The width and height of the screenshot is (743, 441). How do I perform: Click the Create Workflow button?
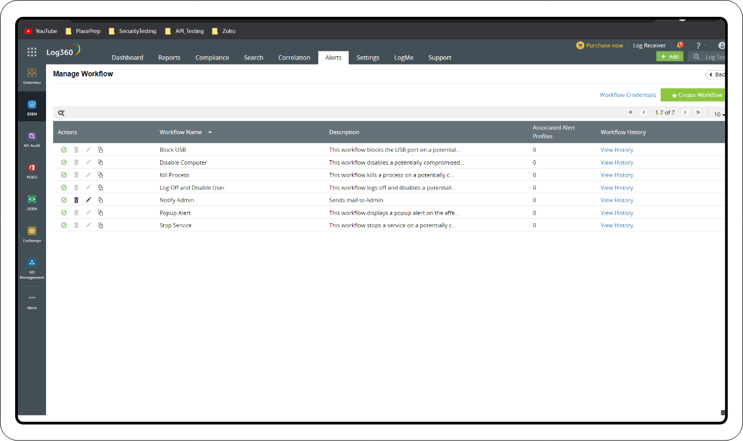tap(693, 95)
